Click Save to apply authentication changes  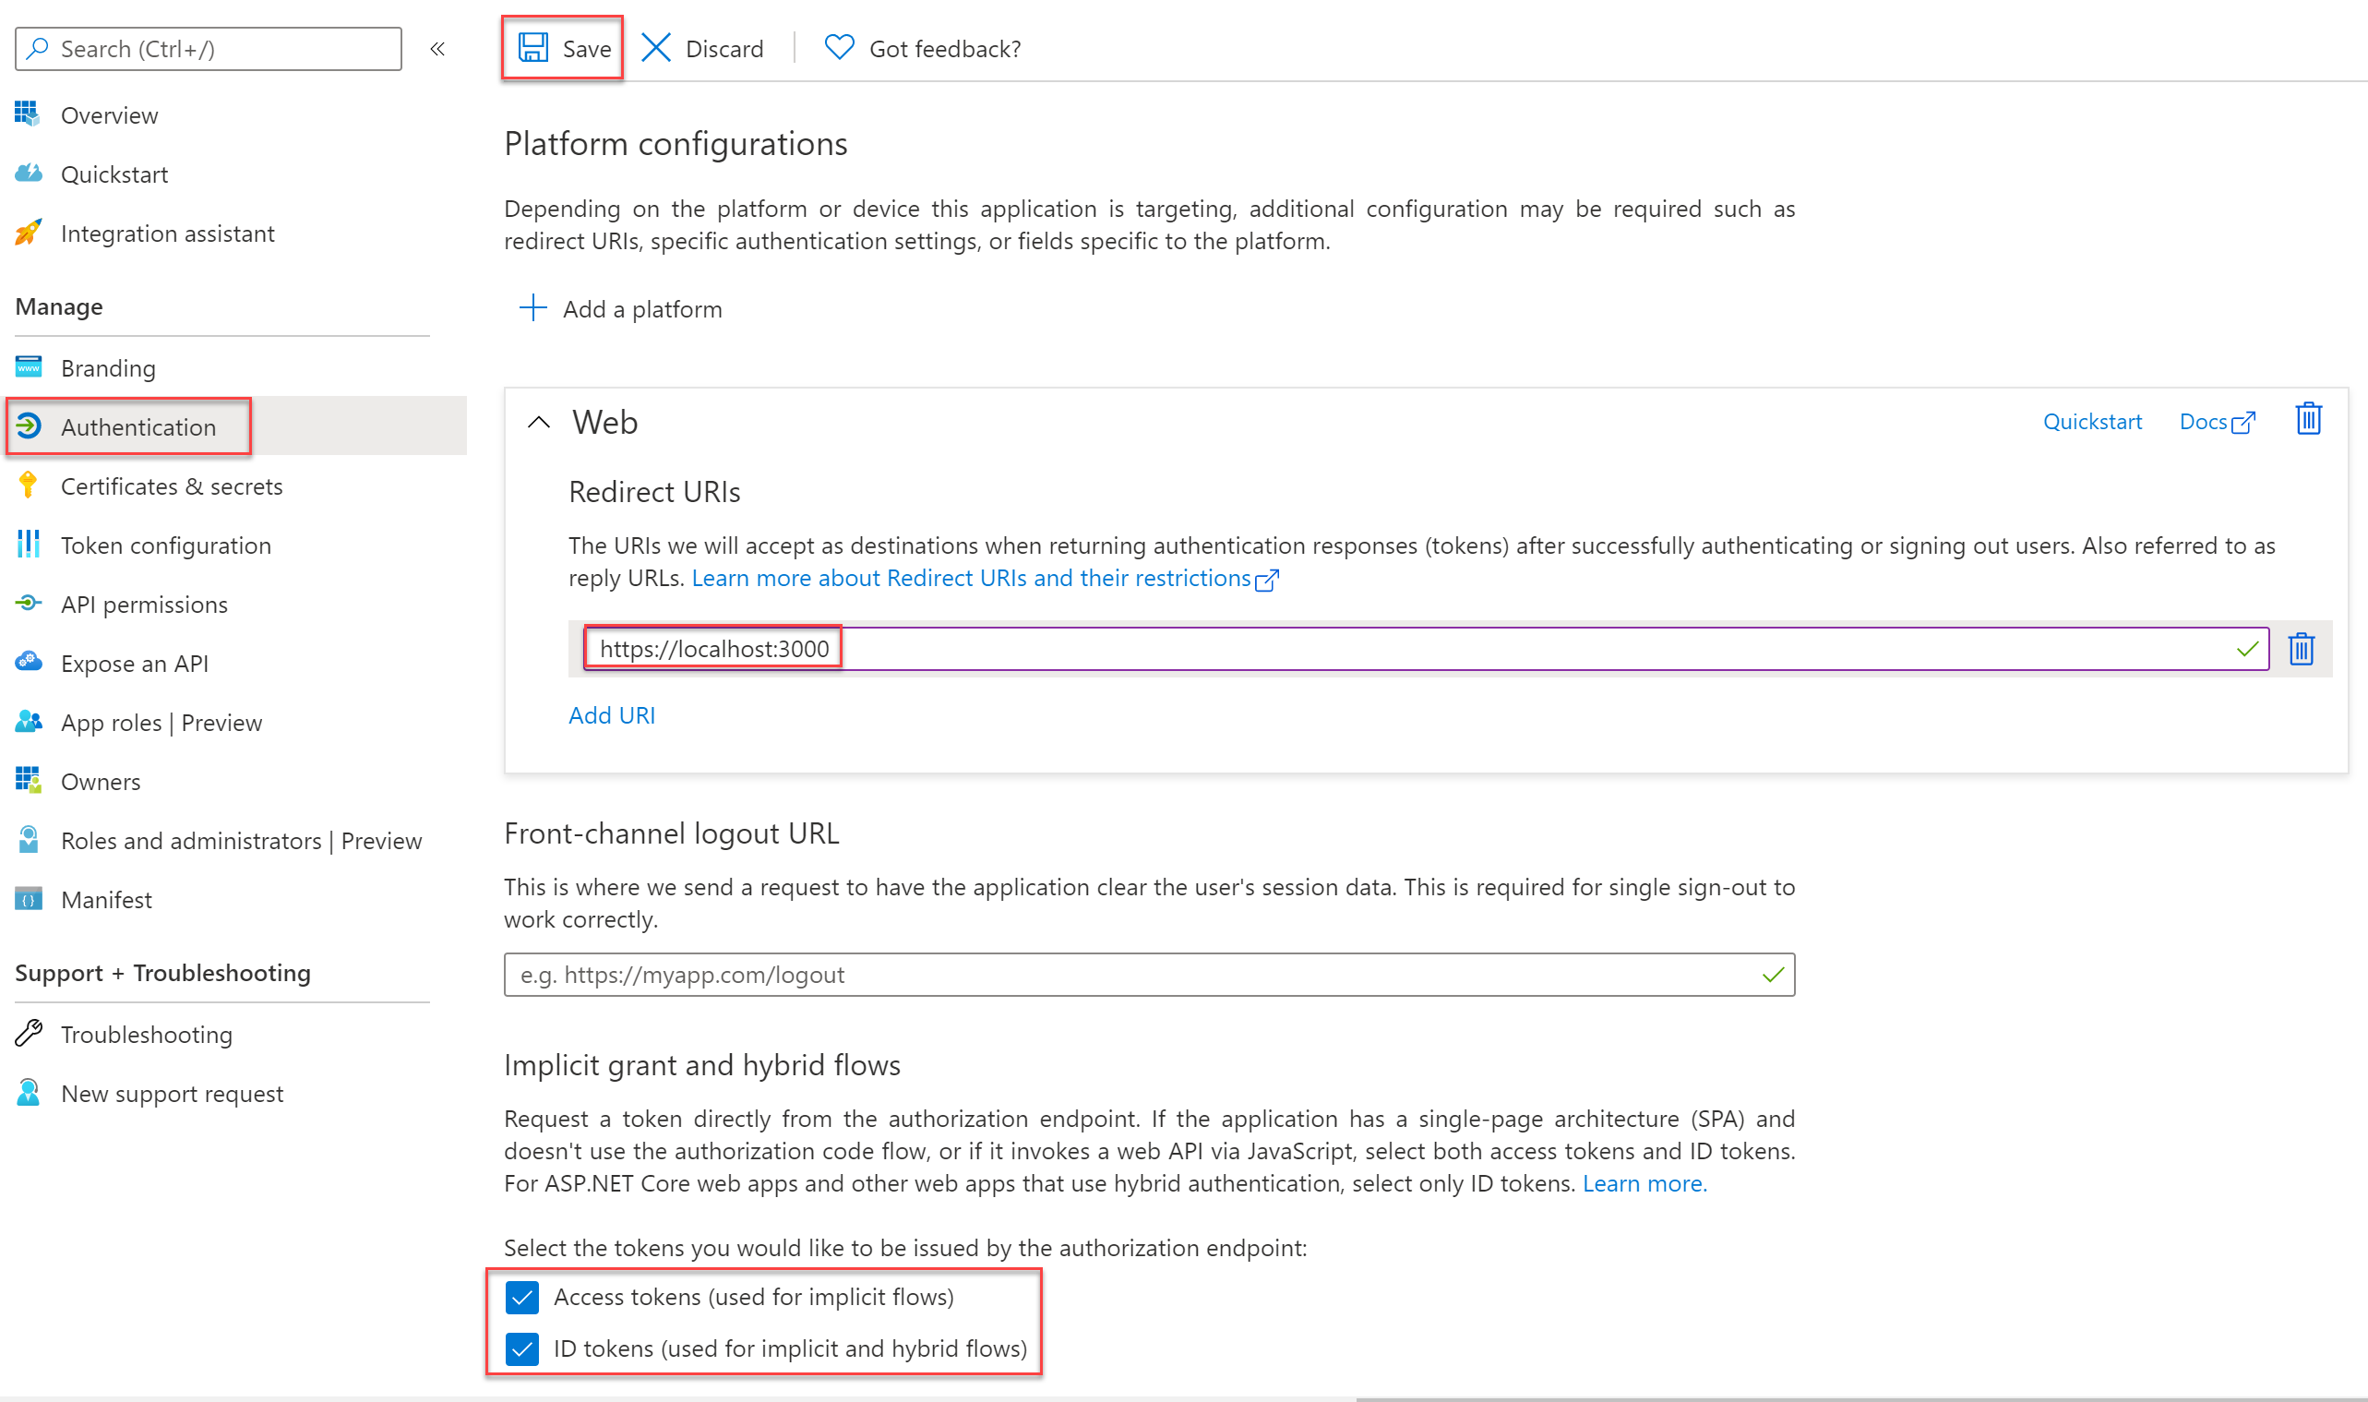click(x=566, y=47)
